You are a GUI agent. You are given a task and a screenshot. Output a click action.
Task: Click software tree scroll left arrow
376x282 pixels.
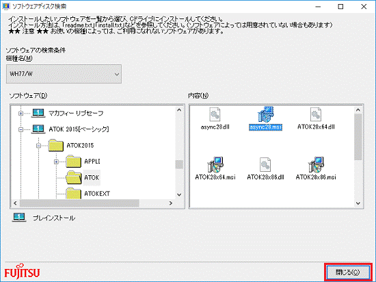tap(15, 203)
